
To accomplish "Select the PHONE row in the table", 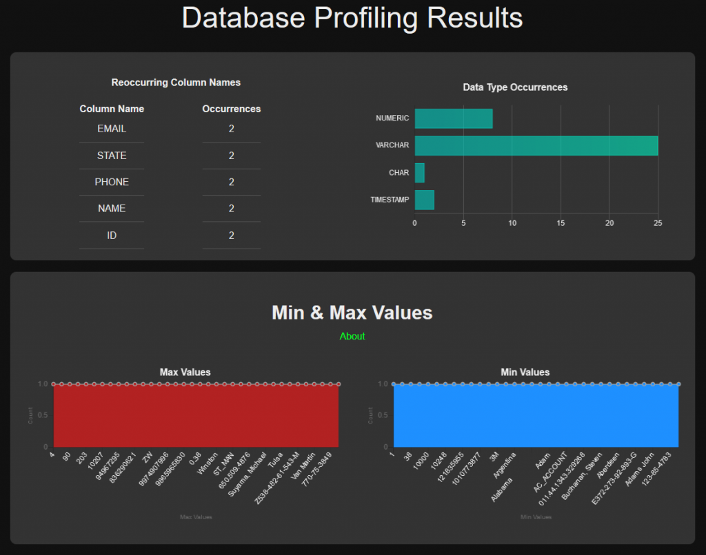I will point(112,182).
